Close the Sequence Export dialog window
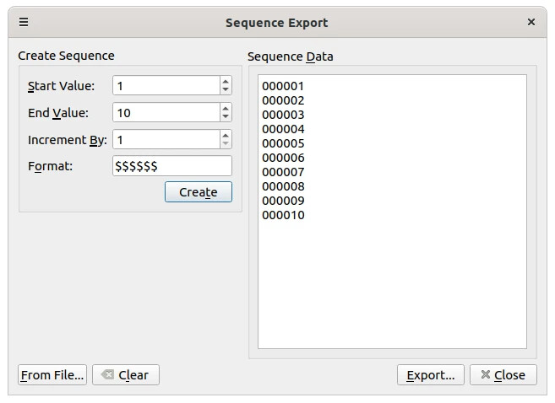The image size is (555, 403). [531, 23]
